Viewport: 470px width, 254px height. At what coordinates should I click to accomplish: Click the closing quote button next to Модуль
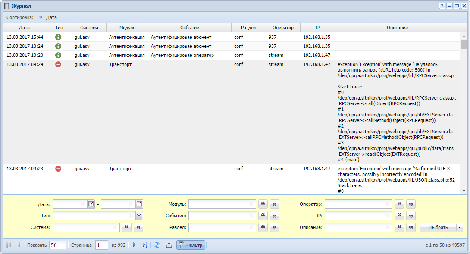[x=275, y=204]
